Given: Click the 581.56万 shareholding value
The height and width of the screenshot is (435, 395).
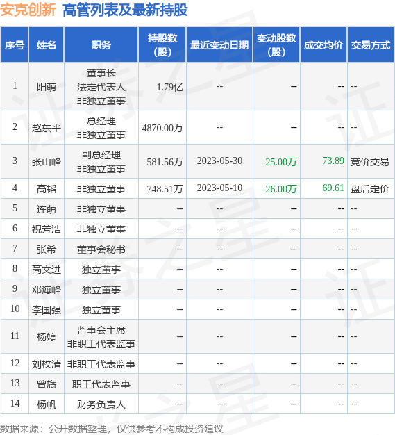Looking at the screenshot, I should (x=165, y=161).
